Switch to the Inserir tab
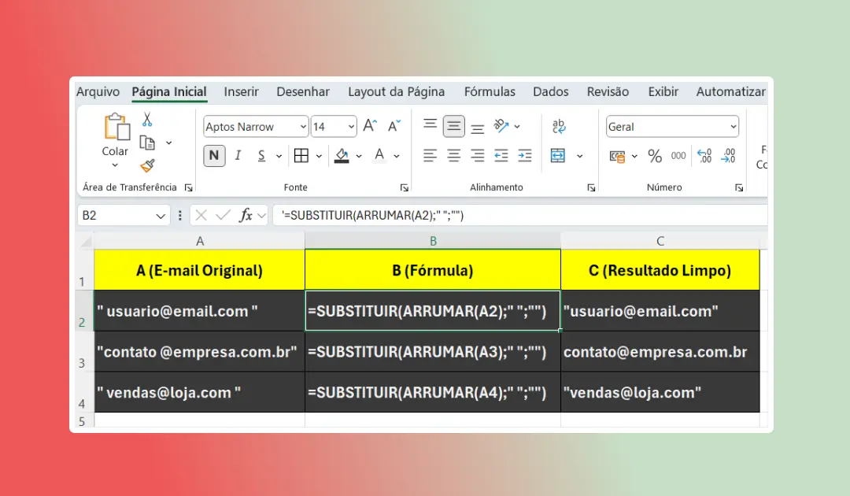The width and height of the screenshot is (850, 496). (241, 92)
